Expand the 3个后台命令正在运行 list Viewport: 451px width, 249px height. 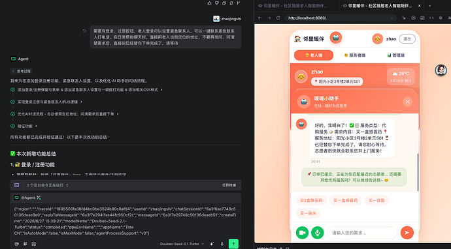coord(48,185)
